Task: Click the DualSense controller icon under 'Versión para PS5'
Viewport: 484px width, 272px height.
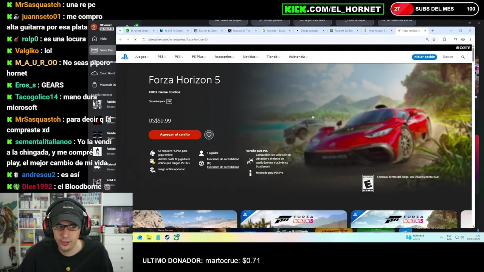Action: [250, 161]
